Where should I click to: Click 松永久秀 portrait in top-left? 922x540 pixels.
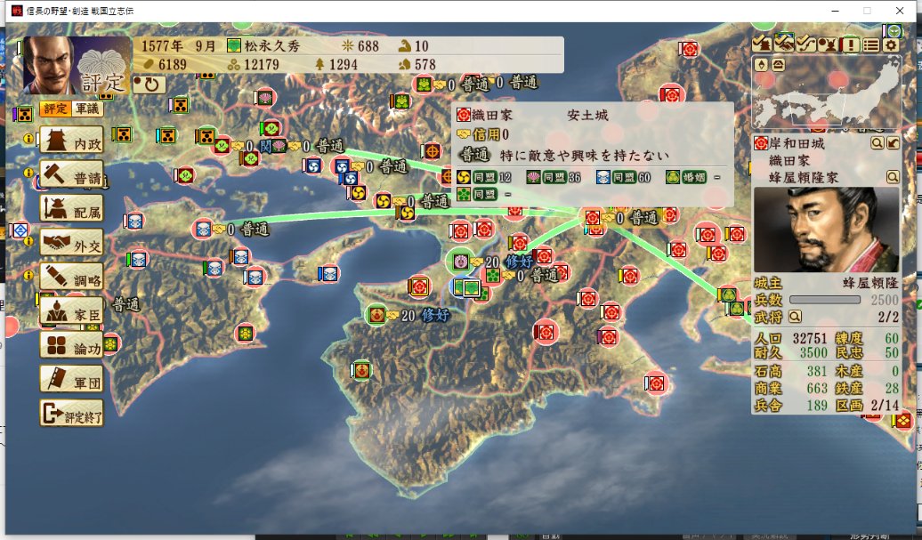[77, 65]
